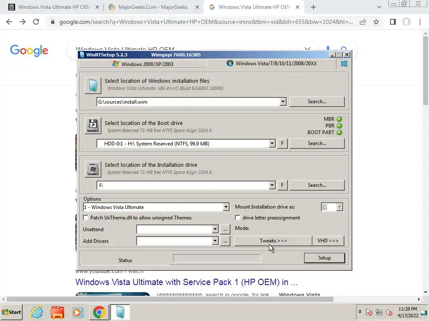Click the Installation drive icon
429x321 pixels.
[93, 169]
